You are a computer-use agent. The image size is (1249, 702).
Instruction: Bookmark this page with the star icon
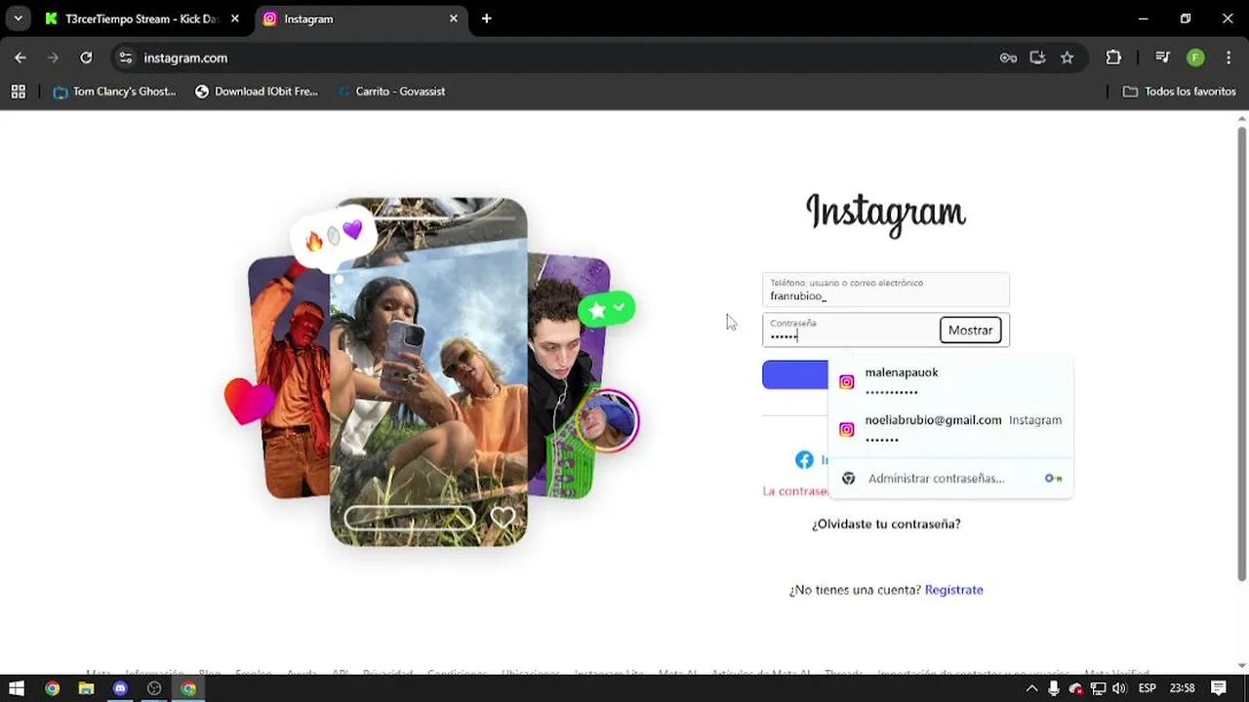pos(1068,58)
